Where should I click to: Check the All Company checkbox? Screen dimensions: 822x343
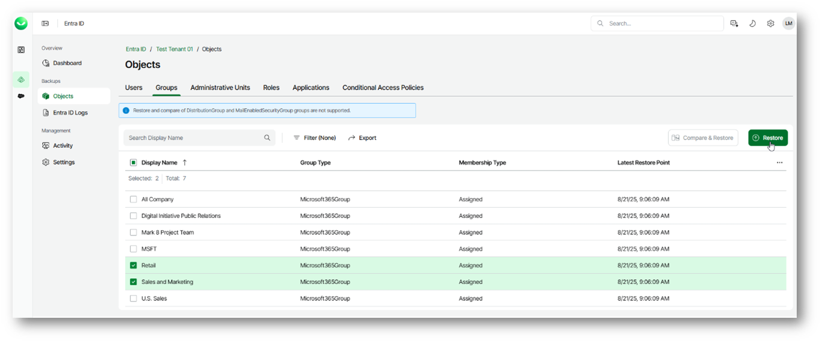coord(134,199)
